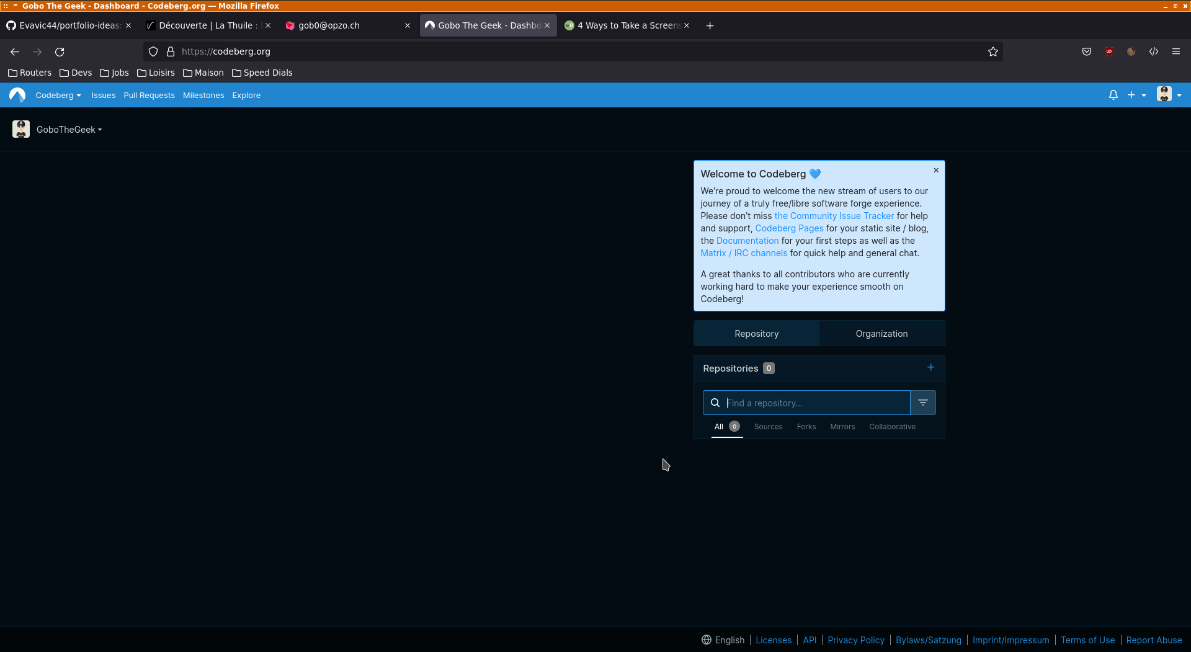Close the Evavic44/portfolio-ideas tab
This screenshot has height=652, width=1191.
click(128, 26)
